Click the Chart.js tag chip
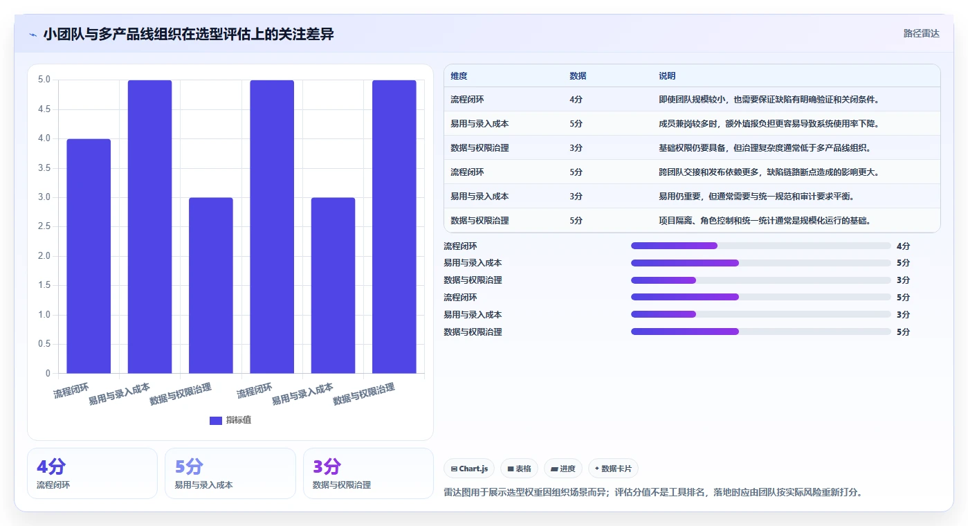The height and width of the screenshot is (526, 968). (x=469, y=469)
